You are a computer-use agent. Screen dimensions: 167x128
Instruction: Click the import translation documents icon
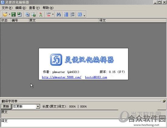[27, 14]
